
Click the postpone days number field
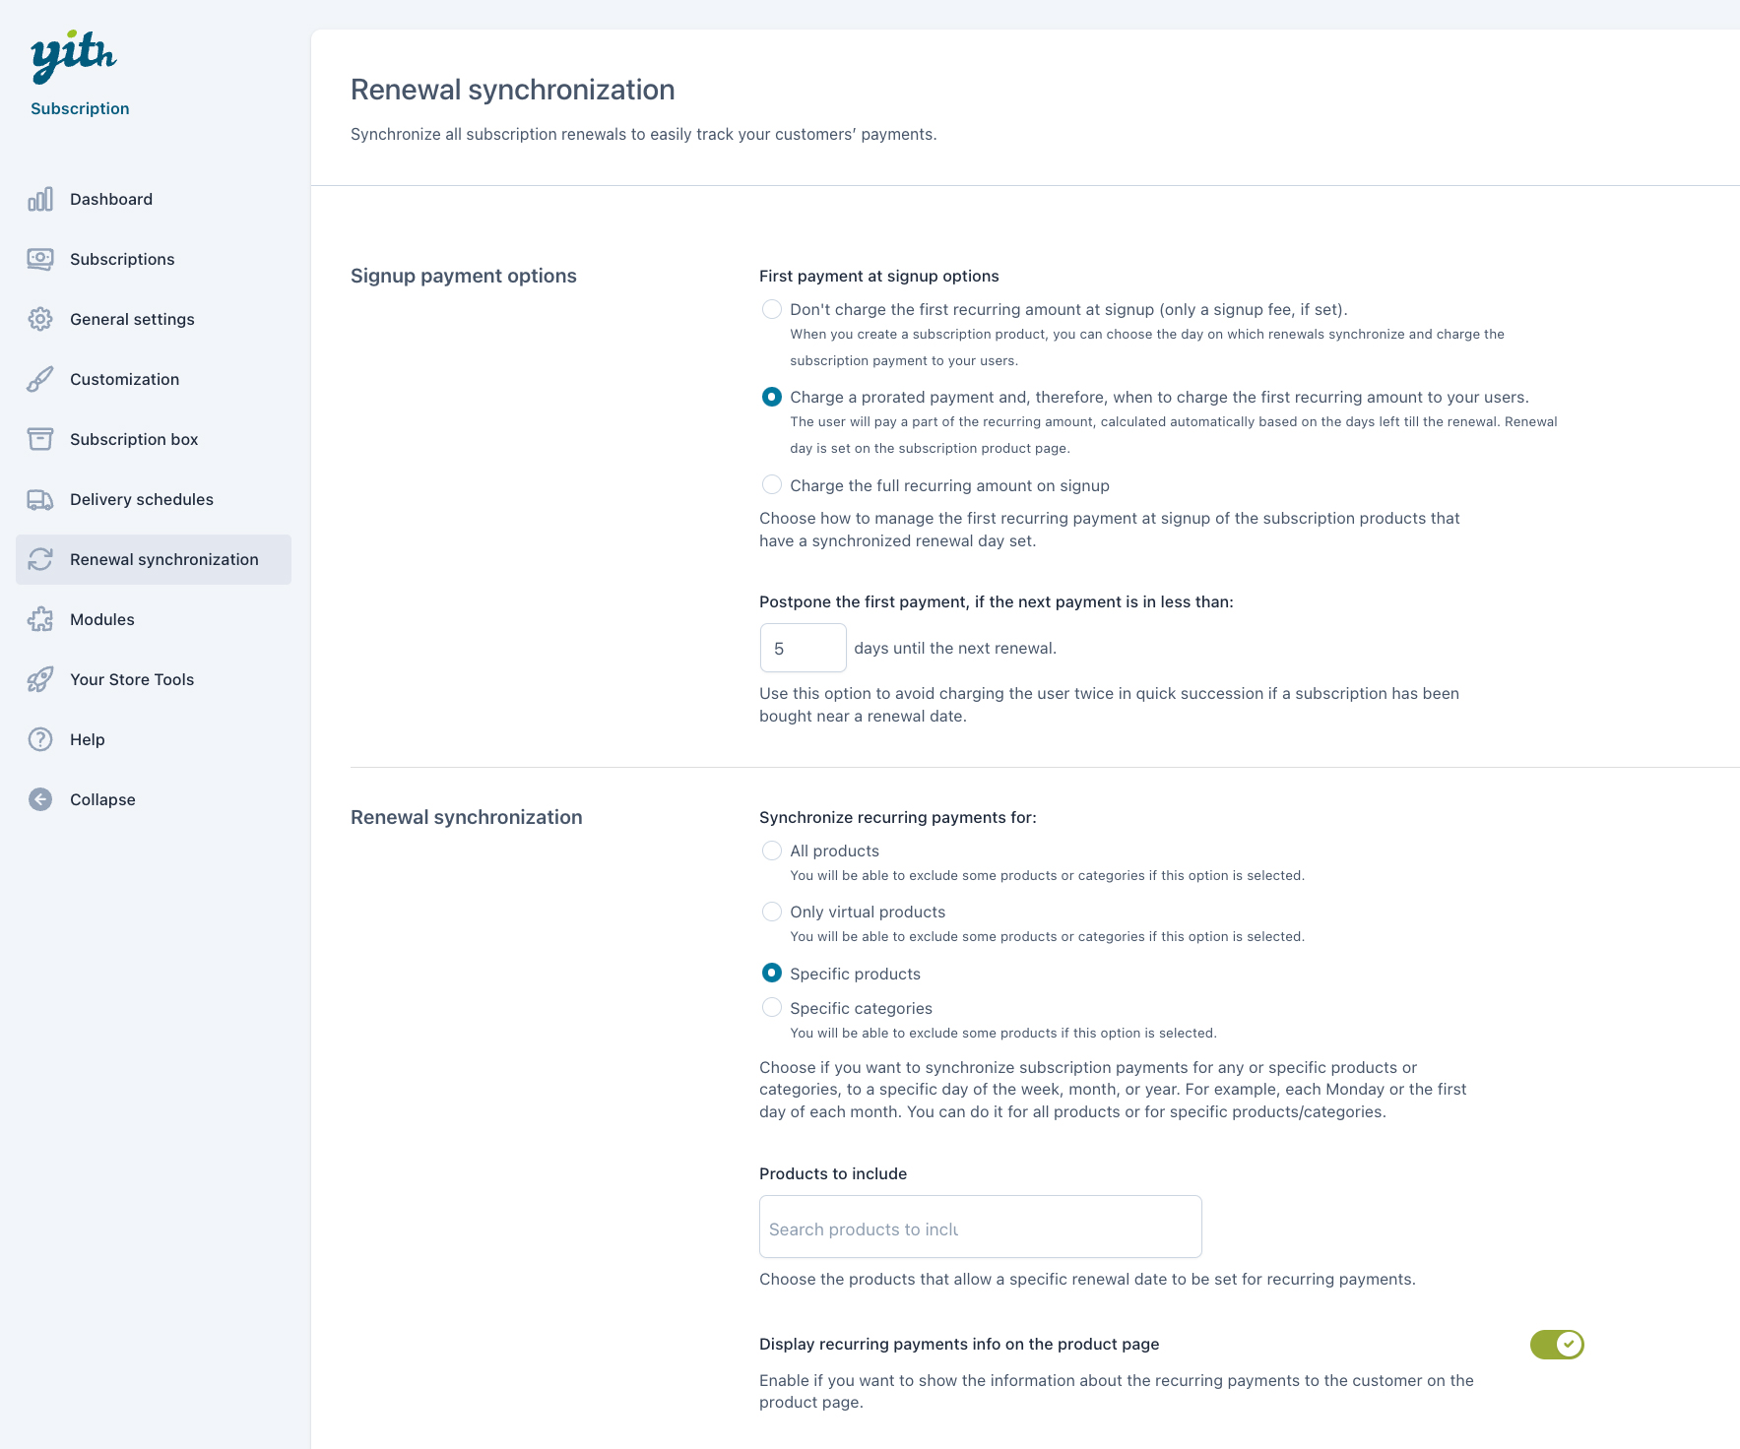[x=803, y=649]
